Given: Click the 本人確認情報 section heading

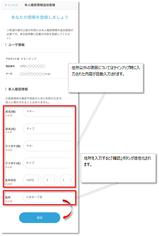Looking at the screenshot, I should pos(18,89).
